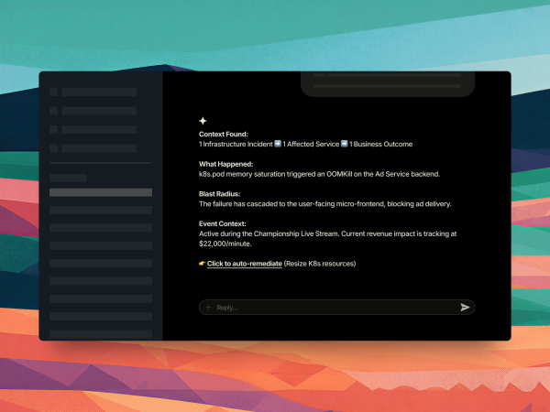Open the Click to auto-remediate link
The width and height of the screenshot is (550, 412).
(245, 264)
